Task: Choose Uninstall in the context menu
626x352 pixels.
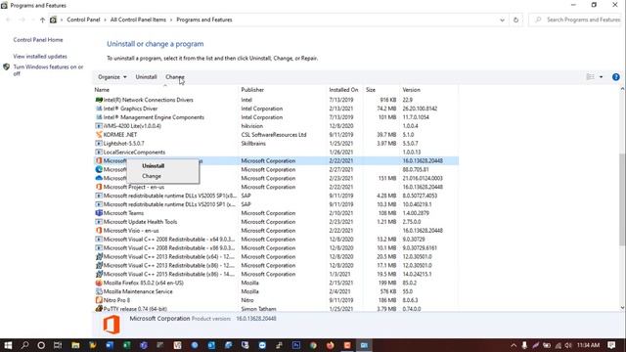Action: tap(154, 165)
